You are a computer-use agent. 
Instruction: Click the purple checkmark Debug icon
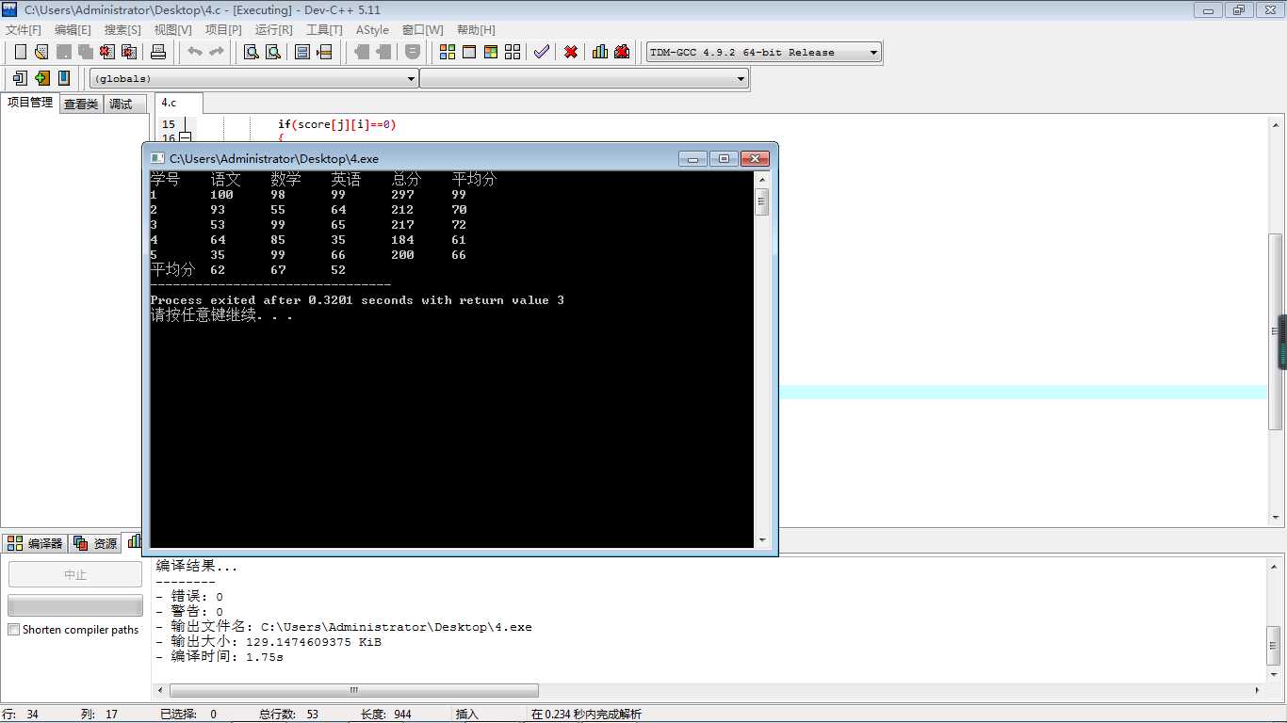click(541, 52)
